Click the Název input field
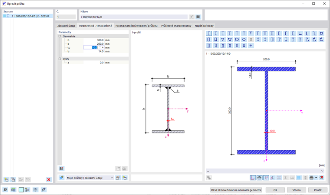Screen dimensions: 330x195 click(x=134, y=17)
